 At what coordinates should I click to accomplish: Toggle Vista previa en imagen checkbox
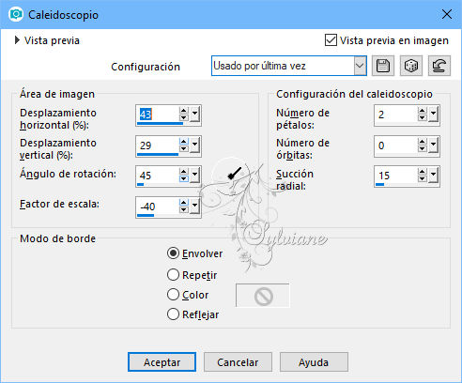click(331, 40)
